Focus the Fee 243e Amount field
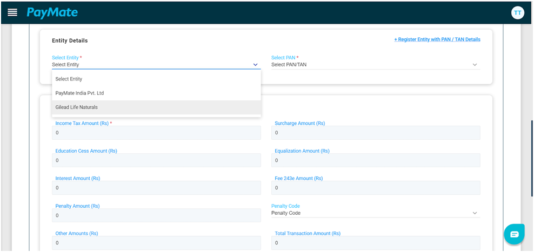The width and height of the screenshot is (534, 252). pos(376,188)
